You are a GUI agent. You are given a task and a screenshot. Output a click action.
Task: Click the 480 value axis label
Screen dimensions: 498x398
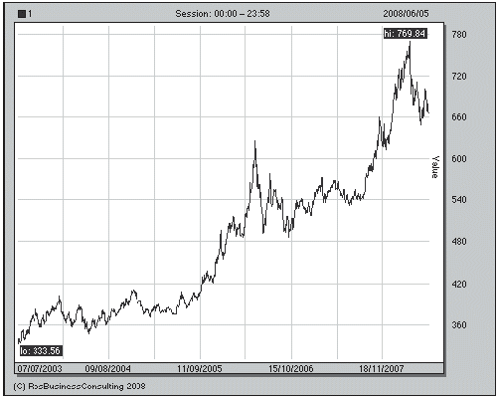459,241
